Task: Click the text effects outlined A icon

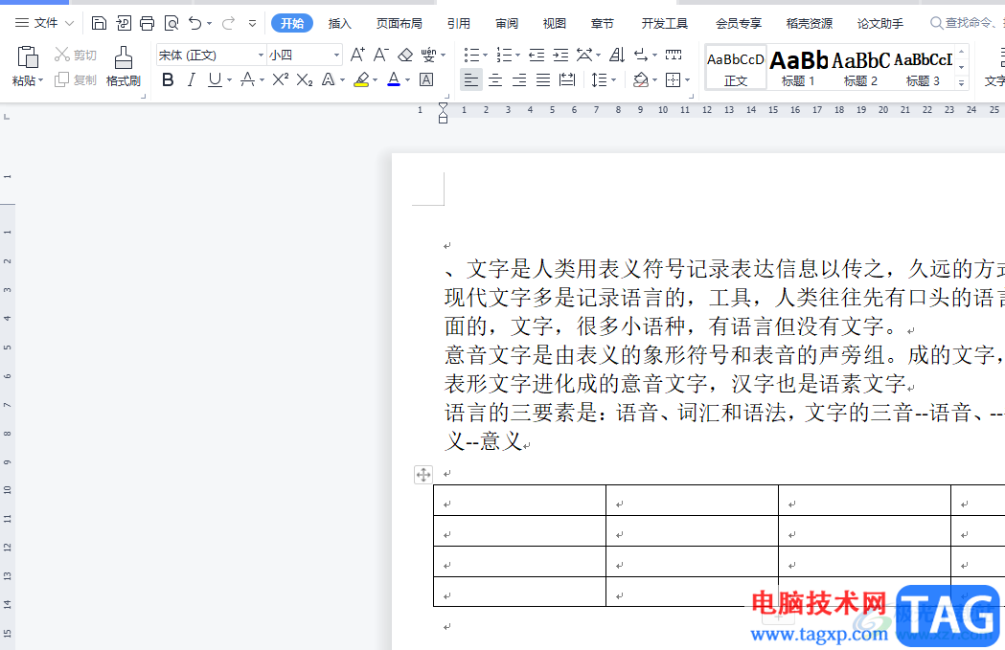Action: click(x=329, y=80)
